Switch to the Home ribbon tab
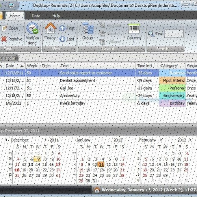 pyautogui.click(x=15, y=16)
